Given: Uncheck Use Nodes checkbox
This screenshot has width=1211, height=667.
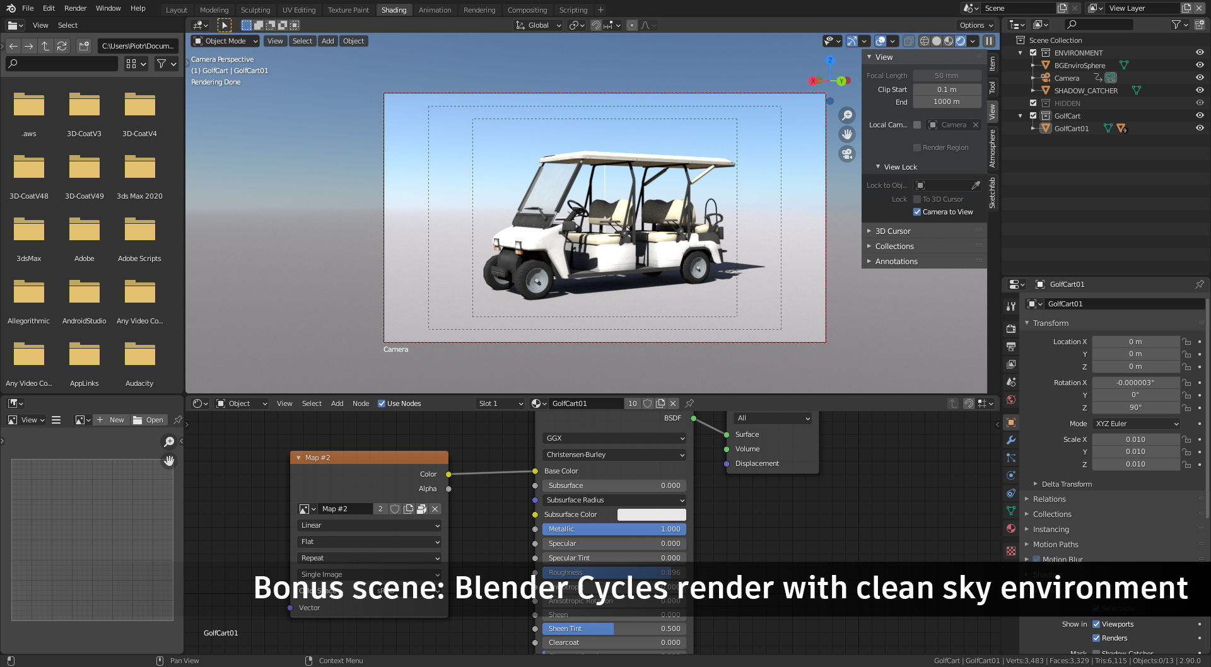Looking at the screenshot, I should (382, 403).
